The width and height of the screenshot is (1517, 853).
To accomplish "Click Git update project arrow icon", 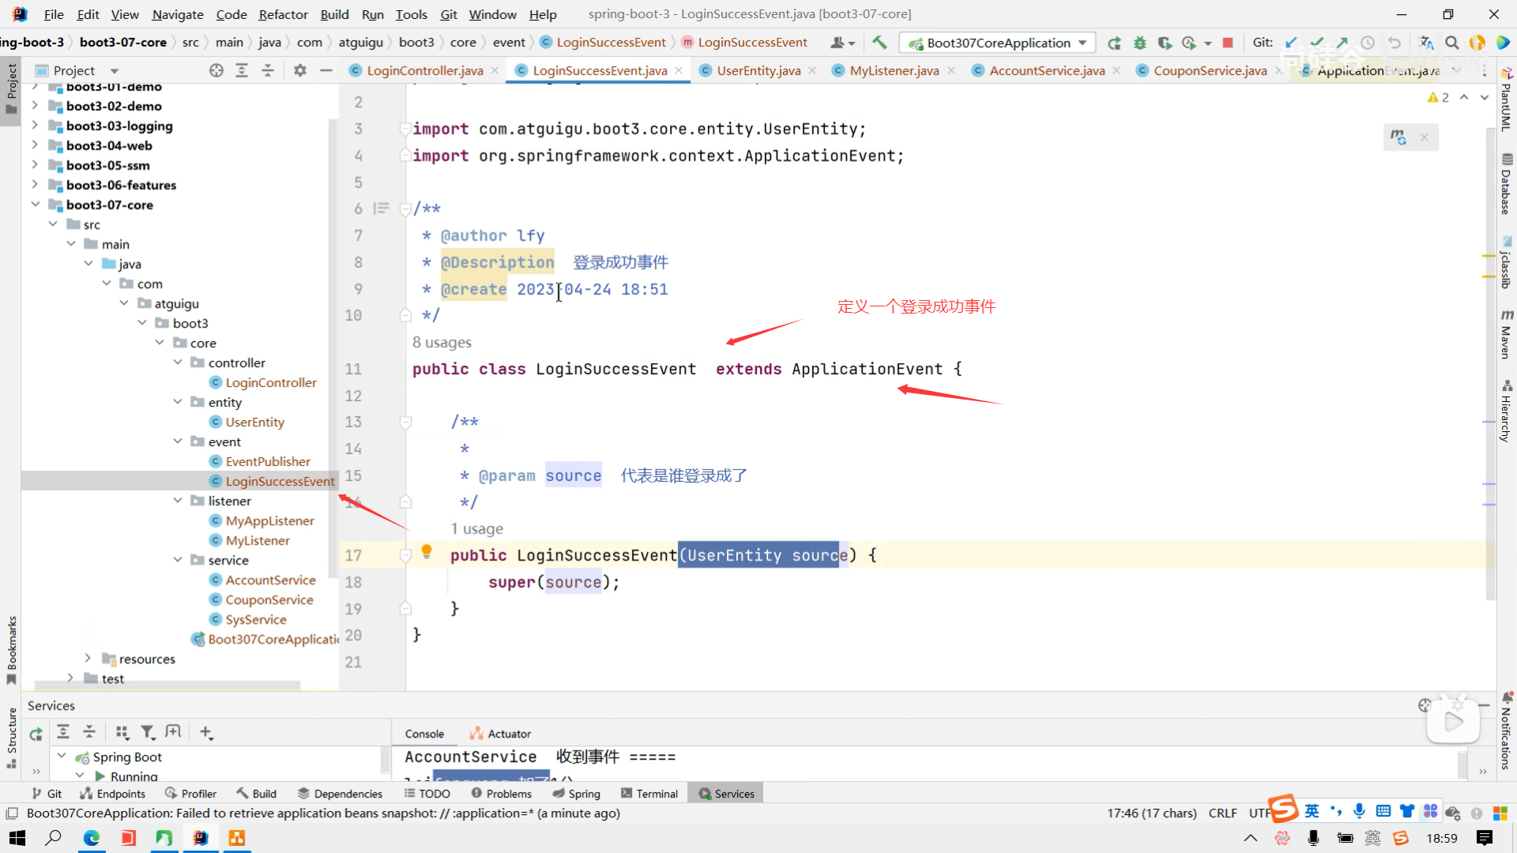I will tap(1291, 43).
